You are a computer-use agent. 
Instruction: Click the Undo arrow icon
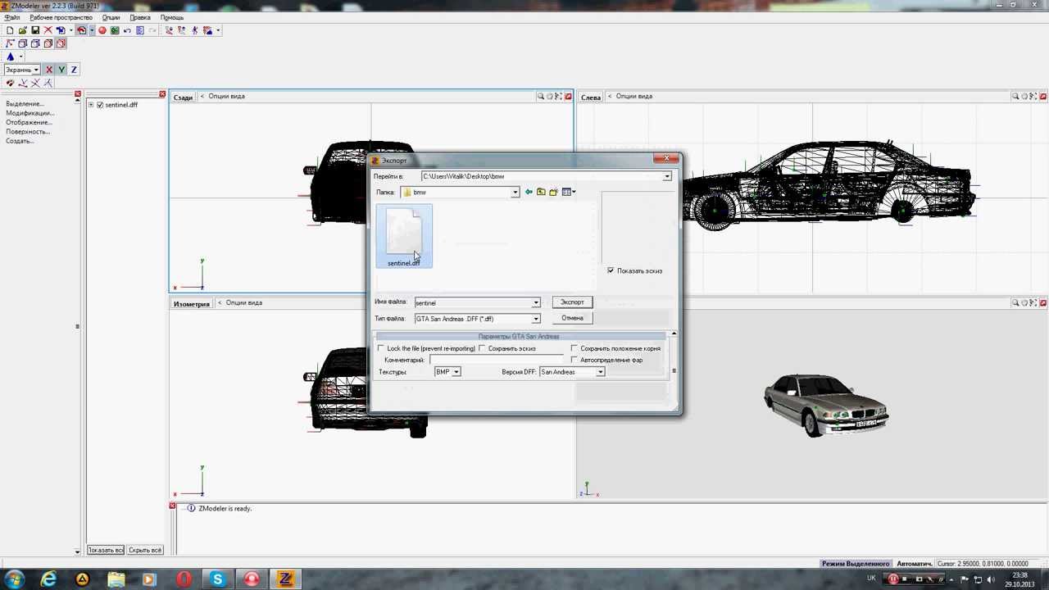pos(127,30)
